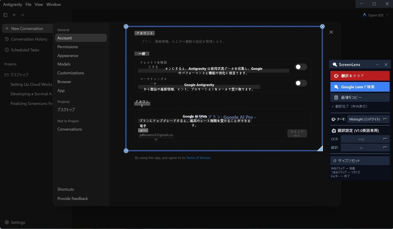Close the ScreenLens panel
Screen dimensions: 393x229
click(x=386, y=64)
